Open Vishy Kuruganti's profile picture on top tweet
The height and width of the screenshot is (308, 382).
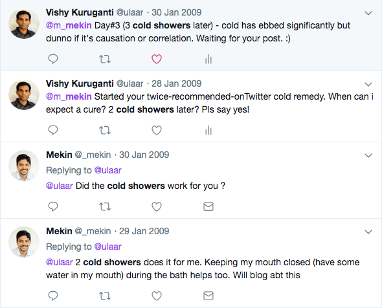pyautogui.click(x=24, y=23)
